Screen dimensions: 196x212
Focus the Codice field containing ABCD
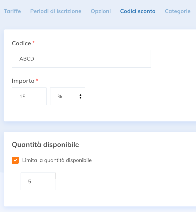click(81, 59)
